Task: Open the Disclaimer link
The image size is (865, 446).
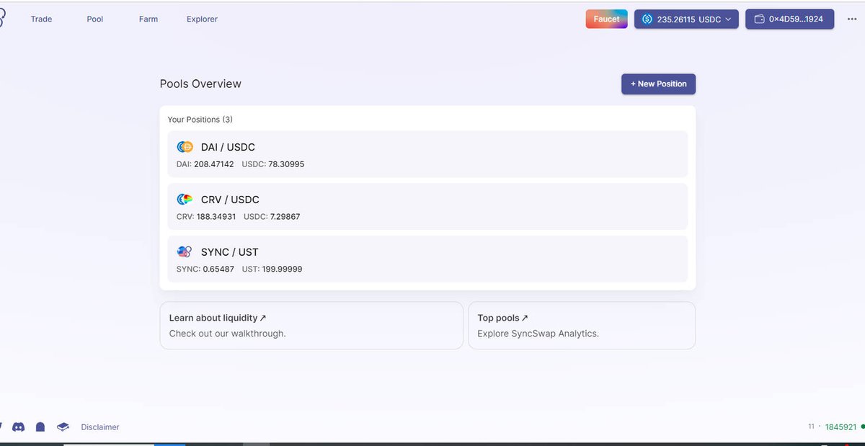Action: pos(100,427)
